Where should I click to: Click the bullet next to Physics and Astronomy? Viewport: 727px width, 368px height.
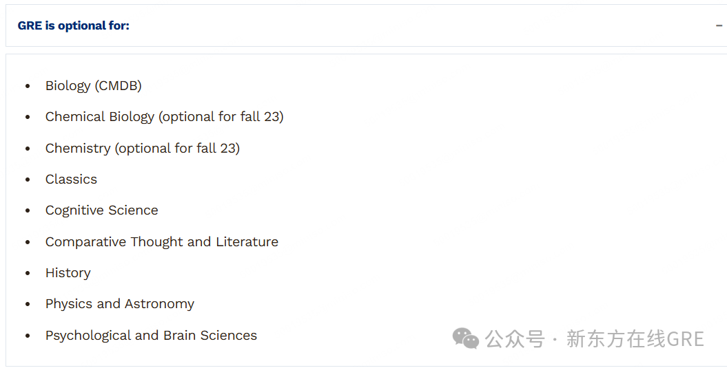tap(28, 305)
